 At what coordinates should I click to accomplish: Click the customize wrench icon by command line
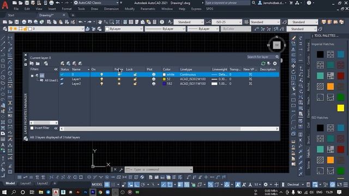121,170
